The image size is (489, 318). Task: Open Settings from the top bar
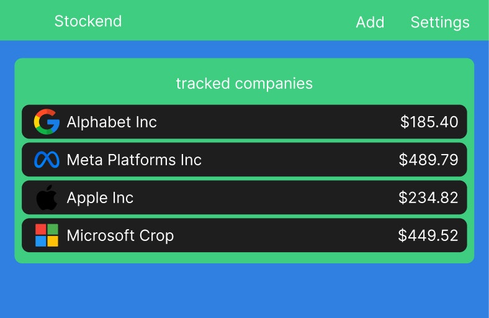pos(440,22)
